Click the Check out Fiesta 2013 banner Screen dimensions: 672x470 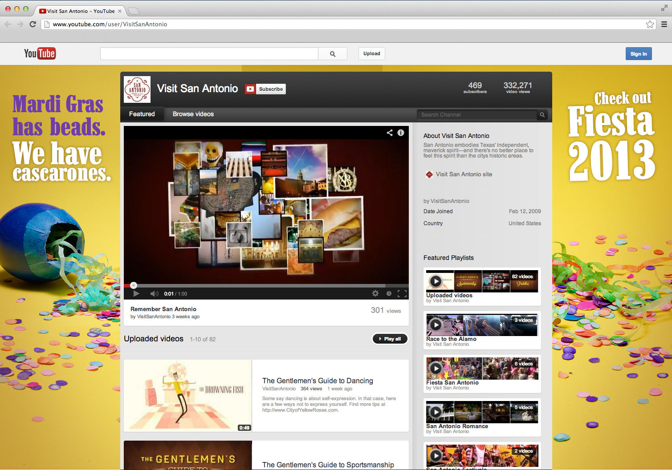pos(612,136)
